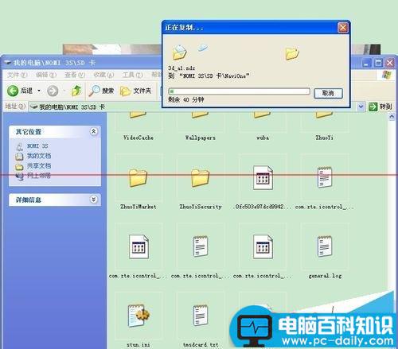This screenshot has width=398, height=349.
Task: Select the VideoCache folder
Action: click(x=138, y=127)
